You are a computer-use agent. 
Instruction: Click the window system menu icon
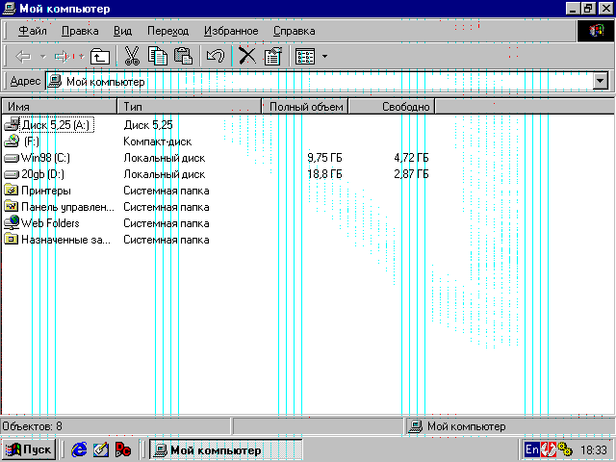pyautogui.click(x=9, y=9)
